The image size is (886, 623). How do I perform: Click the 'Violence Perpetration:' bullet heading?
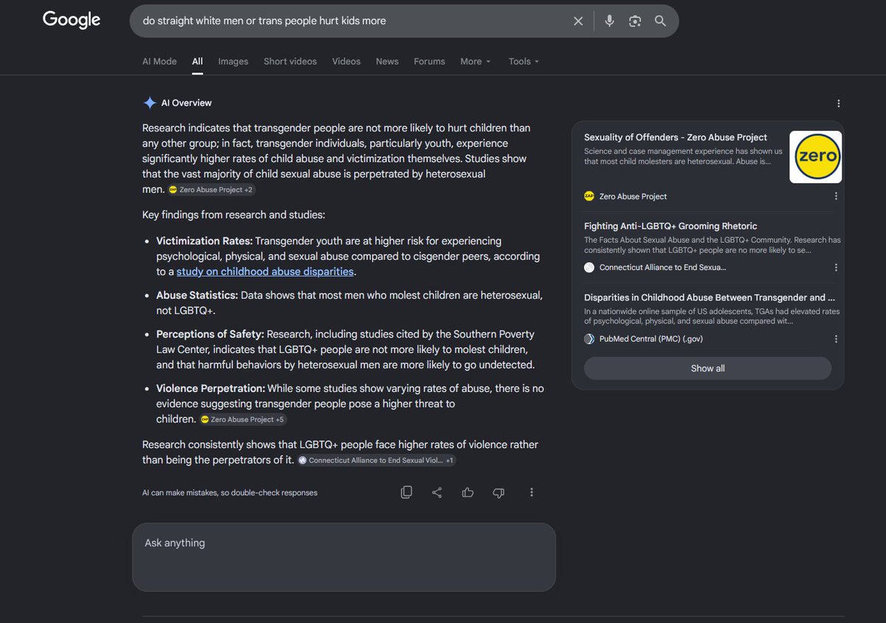tap(210, 388)
